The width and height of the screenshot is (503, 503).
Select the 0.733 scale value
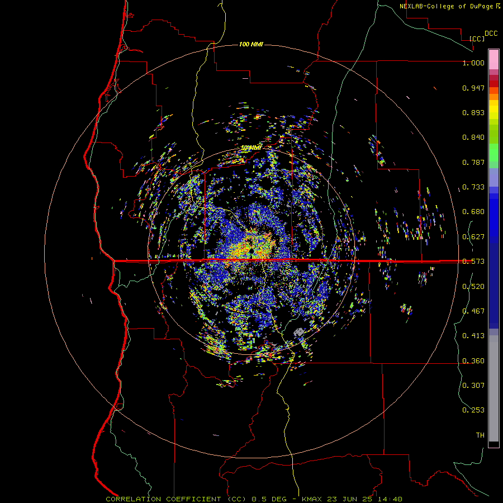click(473, 187)
